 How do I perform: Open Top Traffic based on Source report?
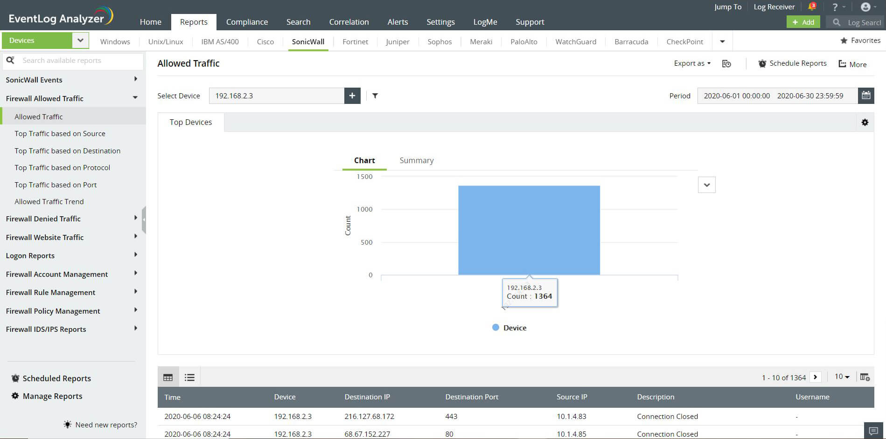click(60, 133)
